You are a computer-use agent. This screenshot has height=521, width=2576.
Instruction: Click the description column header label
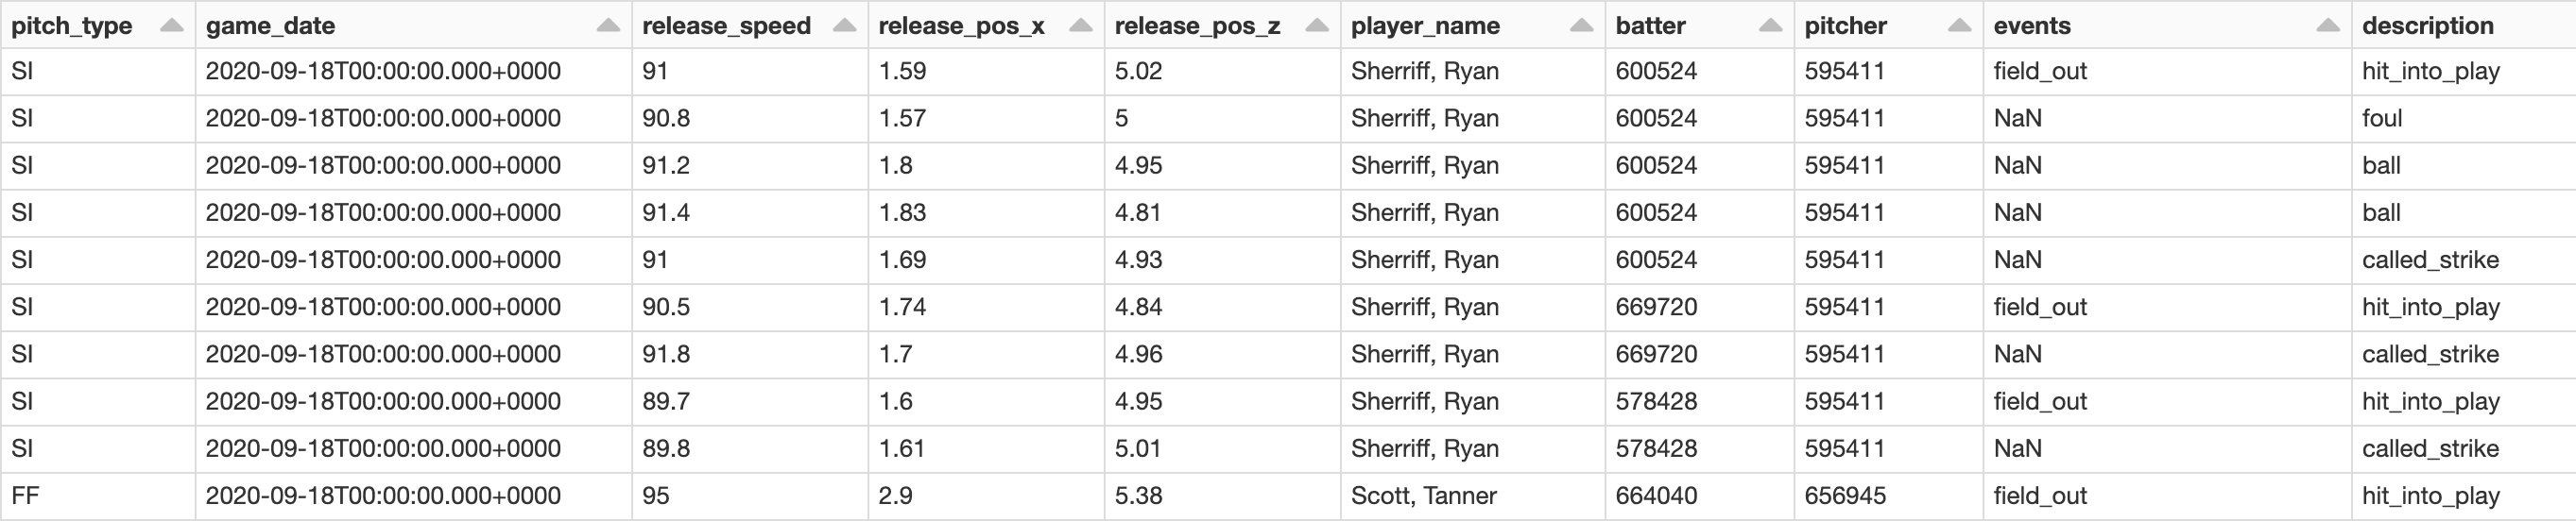[2427, 25]
